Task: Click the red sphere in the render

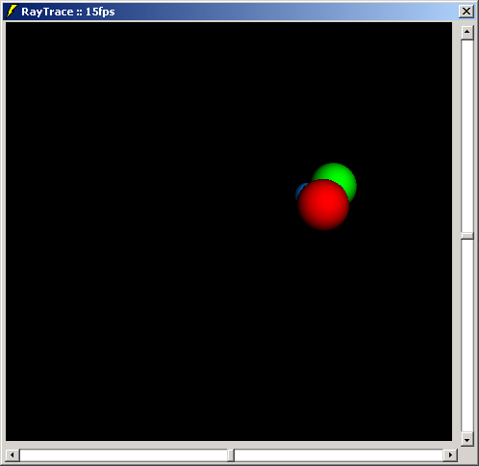Action: pos(323,204)
